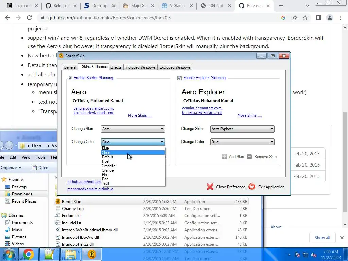This screenshot has height=261, width=348.
Task: Toggle Chrome side panel icon
Action: (x=319, y=18)
